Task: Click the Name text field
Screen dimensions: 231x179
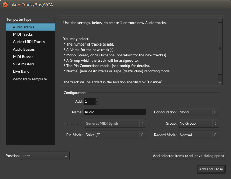Action: 115,112
